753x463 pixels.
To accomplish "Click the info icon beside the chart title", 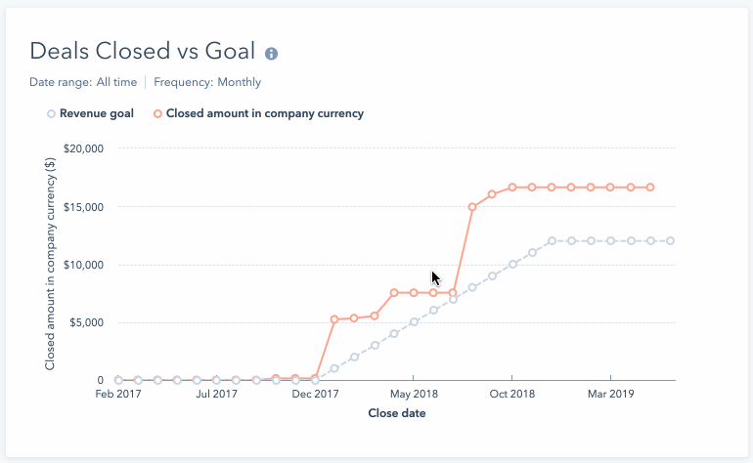I will pyautogui.click(x=272, y=53).
